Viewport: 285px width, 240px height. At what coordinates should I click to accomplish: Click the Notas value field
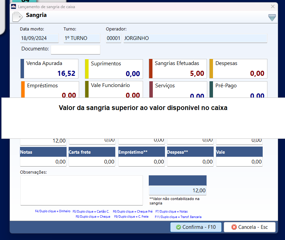click(x=43, y=161)
